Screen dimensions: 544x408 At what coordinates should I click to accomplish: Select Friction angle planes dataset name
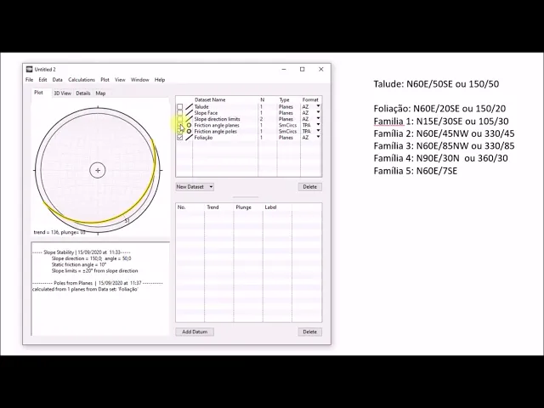tap(217, 125)
